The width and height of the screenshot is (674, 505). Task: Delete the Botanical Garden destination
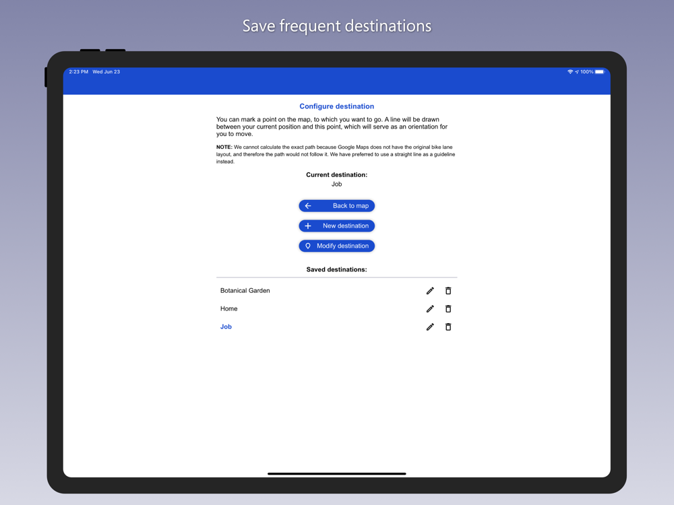(448, 291)
